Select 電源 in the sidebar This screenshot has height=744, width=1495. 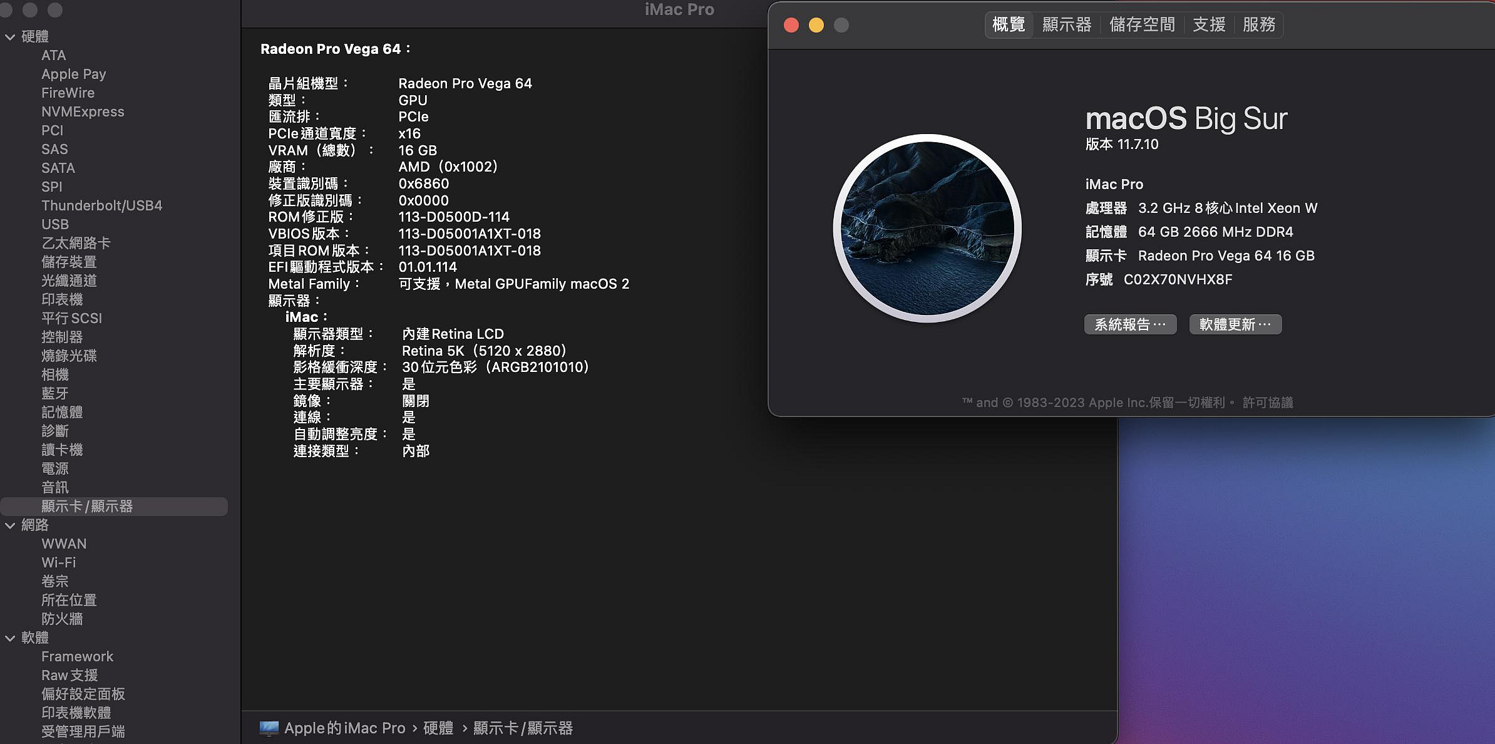(x=55, y=469)
